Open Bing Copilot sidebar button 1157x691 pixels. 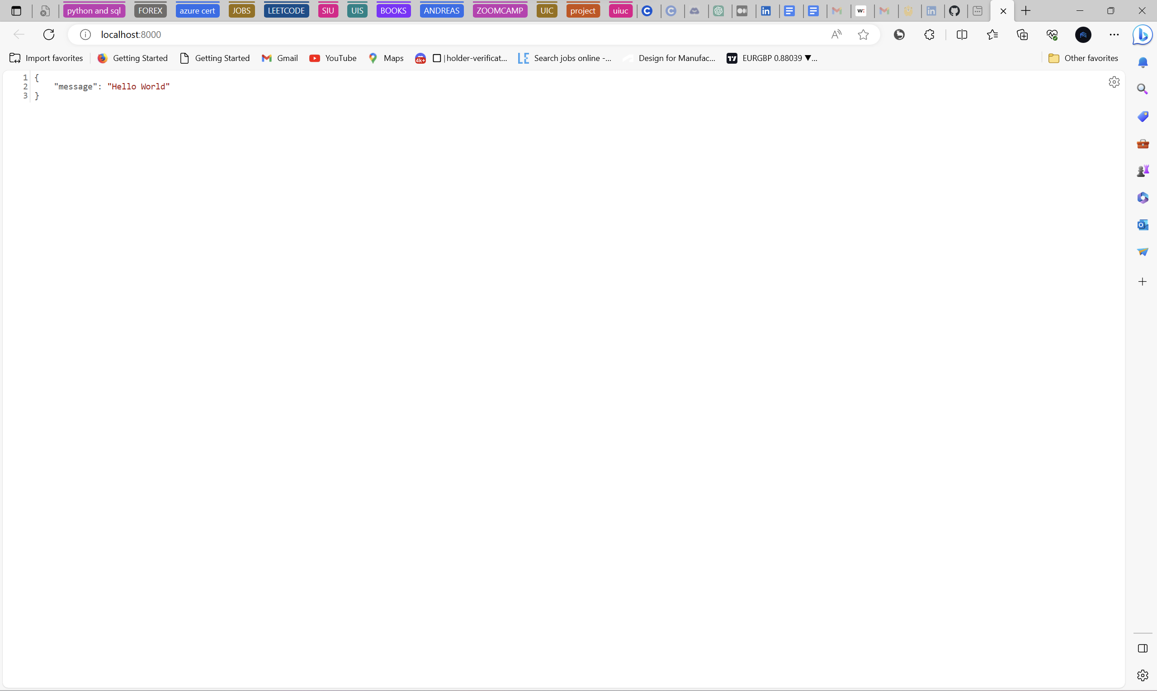pyautogui.click(x=1143, y=35)
